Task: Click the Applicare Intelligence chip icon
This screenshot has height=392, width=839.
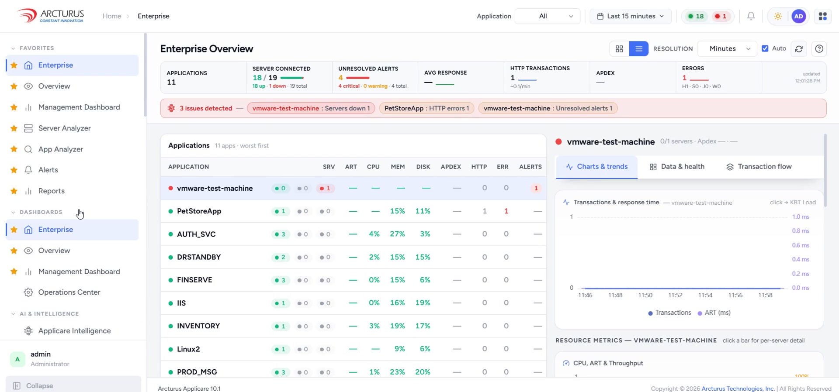Action: [28, 331]
